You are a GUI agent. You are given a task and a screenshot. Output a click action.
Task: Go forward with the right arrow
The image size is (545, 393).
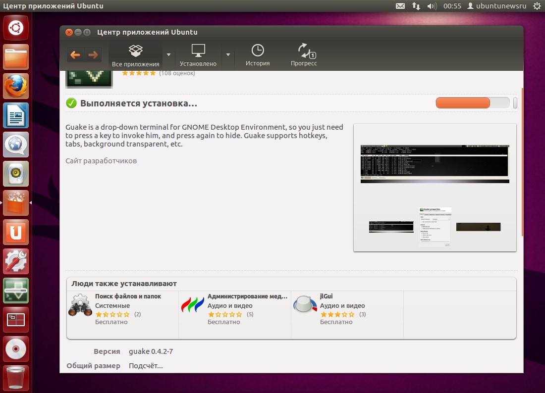pyautogui.click(x=93, y=54)
